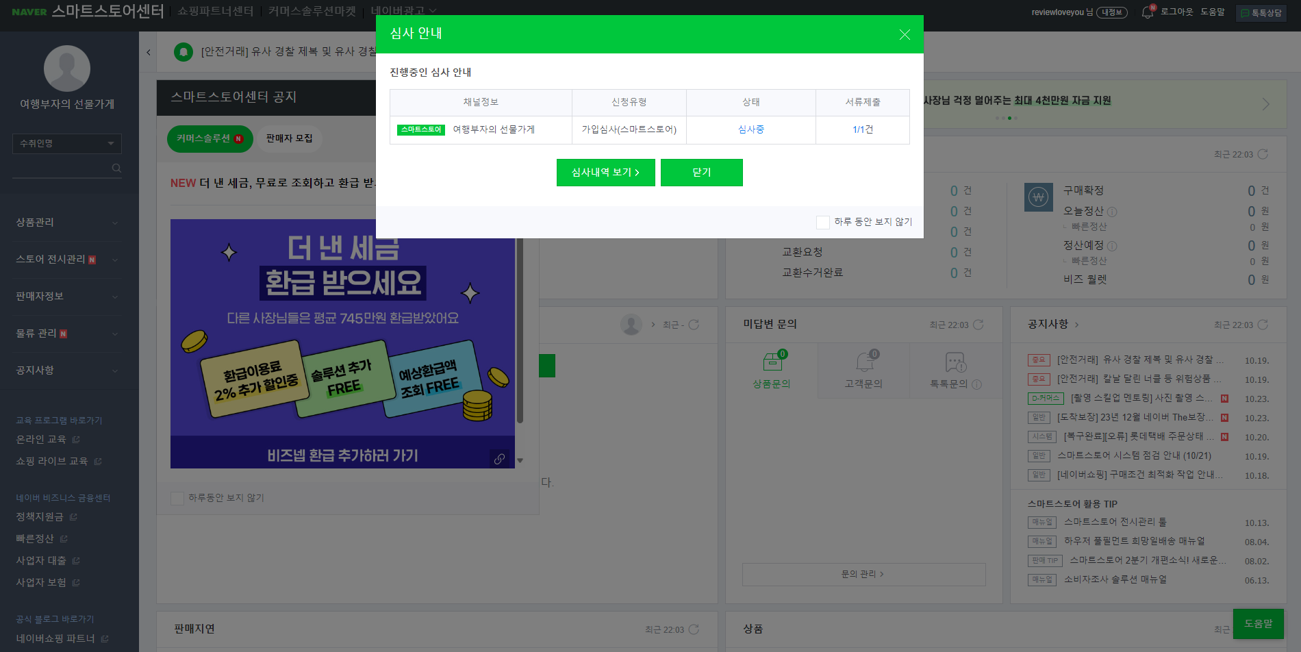Select 판매자 모집 notice tab
This screenshot has width=1301, height=652.
pos(289,139)
